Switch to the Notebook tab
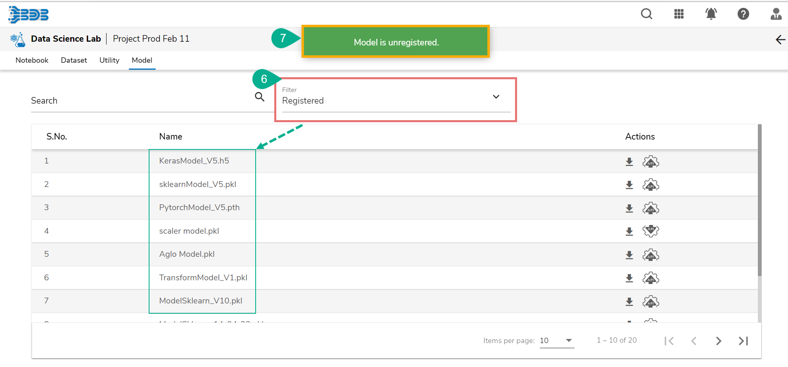Viewport: 788px width, 367px height. 32,60
